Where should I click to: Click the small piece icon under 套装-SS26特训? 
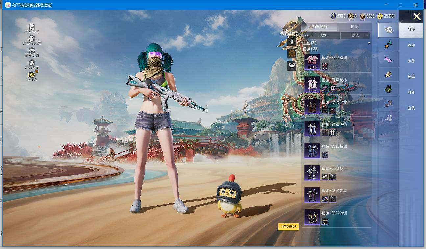325,66
